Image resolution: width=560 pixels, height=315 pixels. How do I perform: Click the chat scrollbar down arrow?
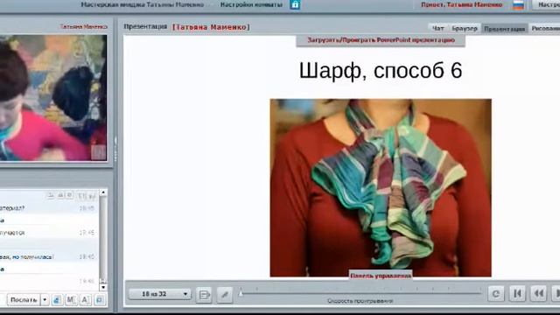click(103, 287)
